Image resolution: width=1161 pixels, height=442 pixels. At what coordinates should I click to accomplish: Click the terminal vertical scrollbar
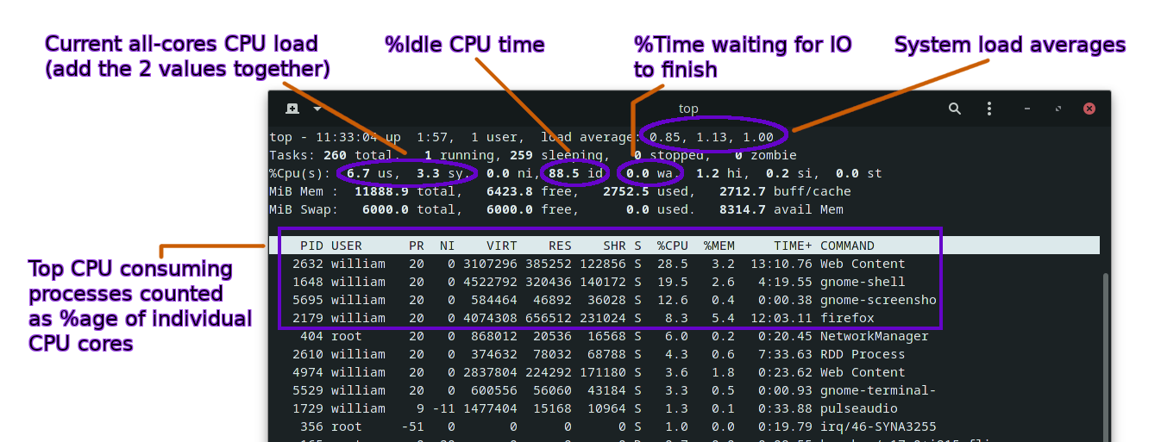coord(1105,358)
